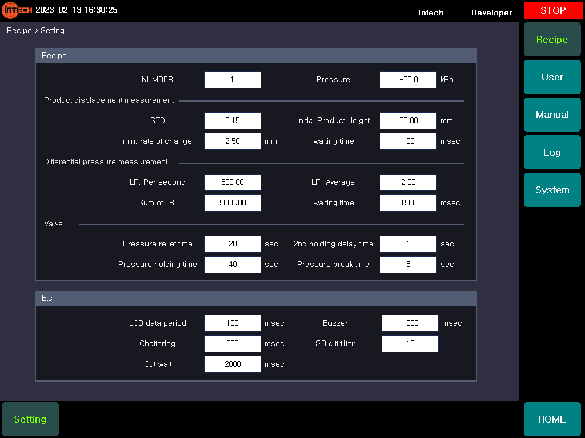The width and height of the screenshot is (585, 438).
Task: Click the SB diff filter field
Action: (x=410, y=344)
